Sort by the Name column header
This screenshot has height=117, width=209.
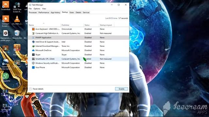click(44, 25)
